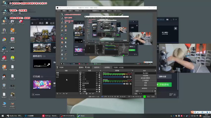Screen dimensions: 211x118
Task: Click green 开始游戏 button in Steam
Action: coord(164,84)
